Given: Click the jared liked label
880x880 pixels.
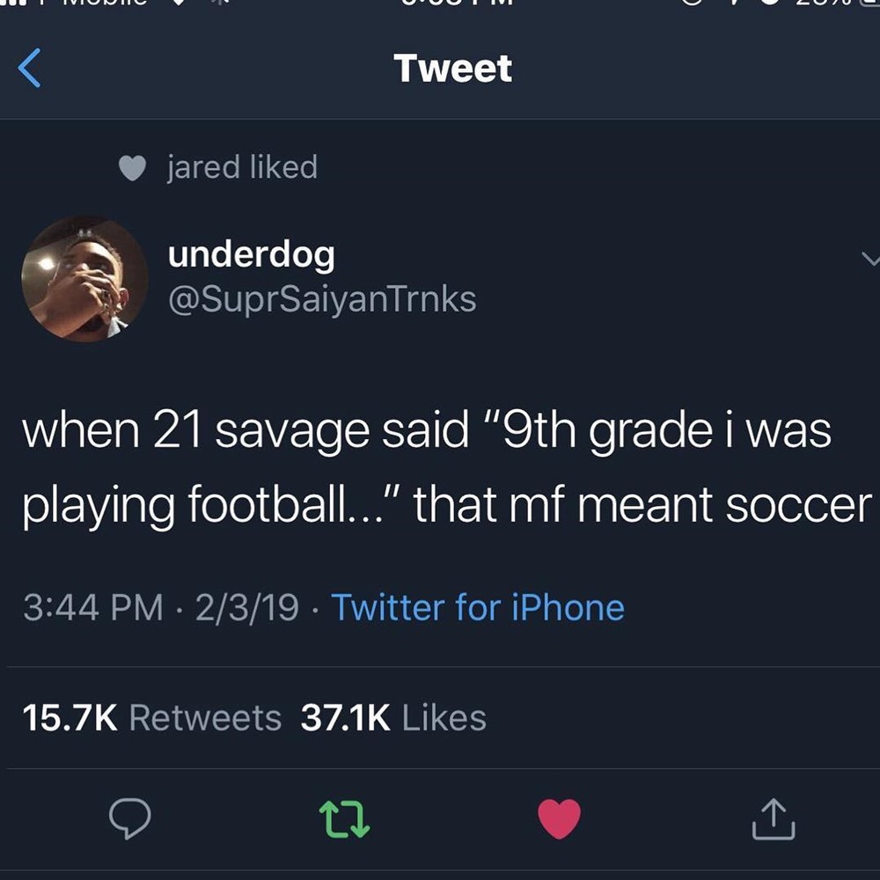Looking at the screenshot, I should coord(243,167).
